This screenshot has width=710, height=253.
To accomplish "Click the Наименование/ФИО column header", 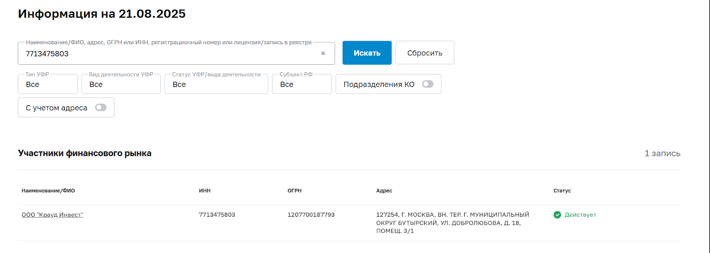I will (x=48, y=191).
